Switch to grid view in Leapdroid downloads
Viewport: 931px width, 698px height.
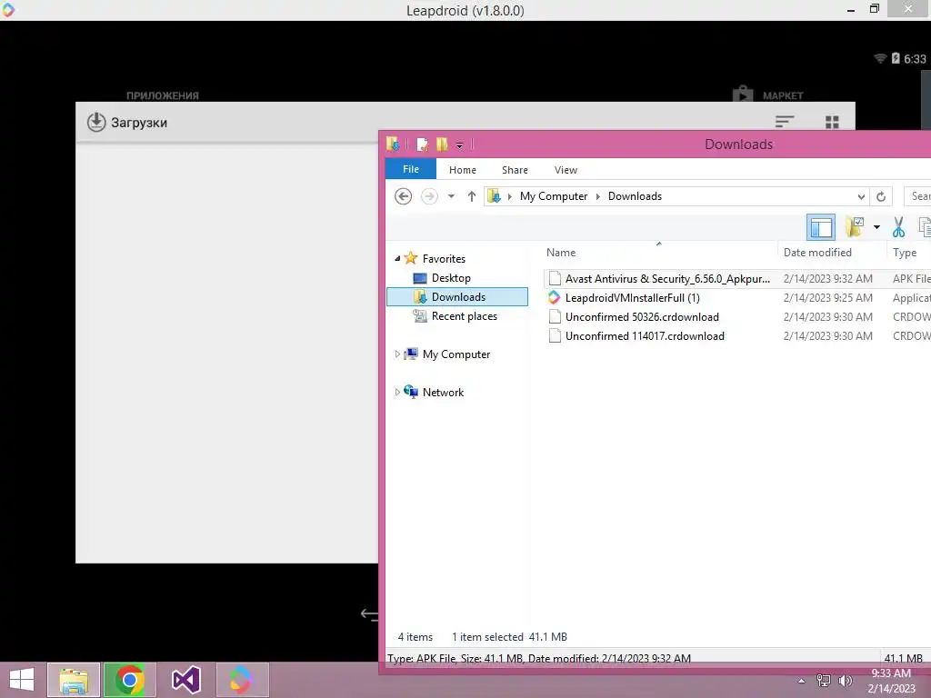point(833,122)
